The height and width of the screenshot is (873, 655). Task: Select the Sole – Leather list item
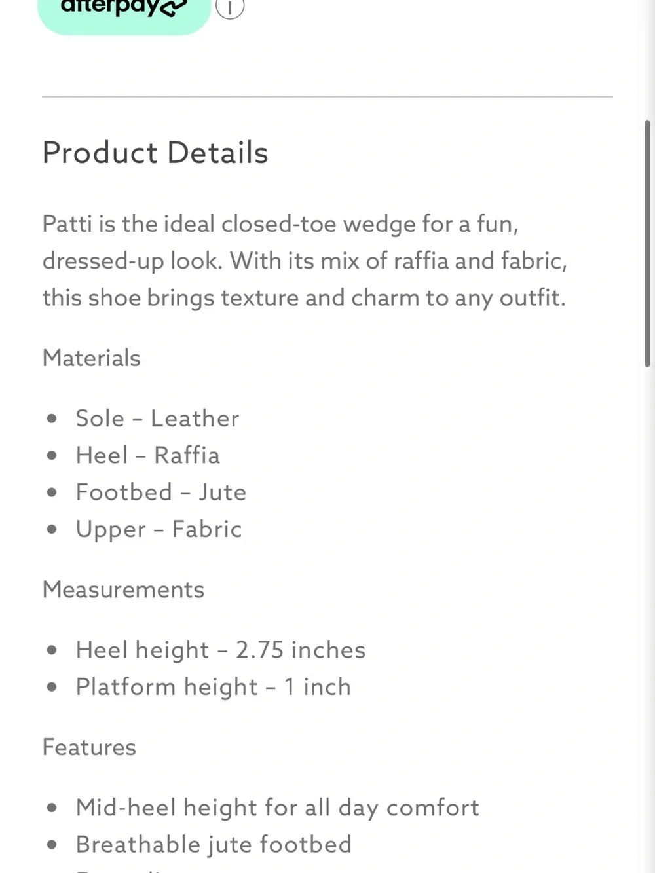(x=157, y=418)
